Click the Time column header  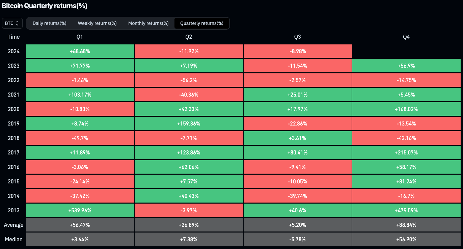pos(13,37)
